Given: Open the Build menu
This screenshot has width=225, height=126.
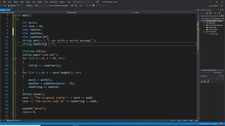Looking at the screenshot, I should coord(22,2).
